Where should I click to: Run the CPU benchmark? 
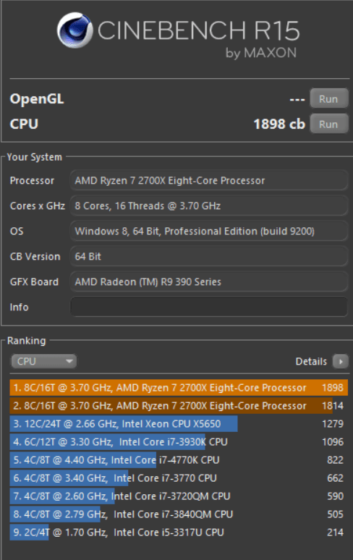click(x=328, y=124)
